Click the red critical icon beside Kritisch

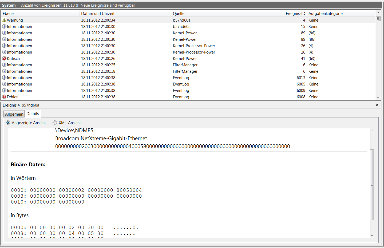click(x=4, y=59)
